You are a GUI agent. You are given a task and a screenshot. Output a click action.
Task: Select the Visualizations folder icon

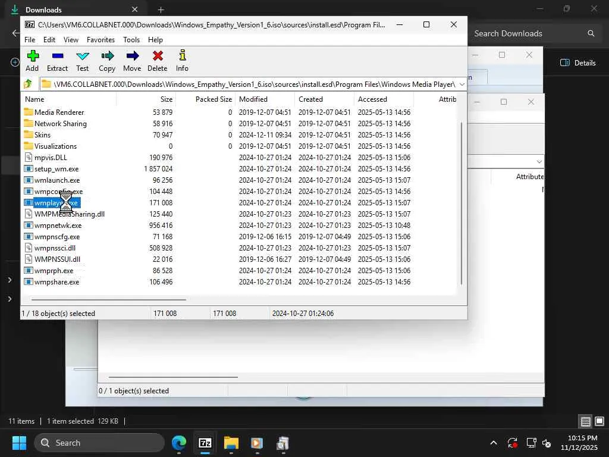(29, 146)
